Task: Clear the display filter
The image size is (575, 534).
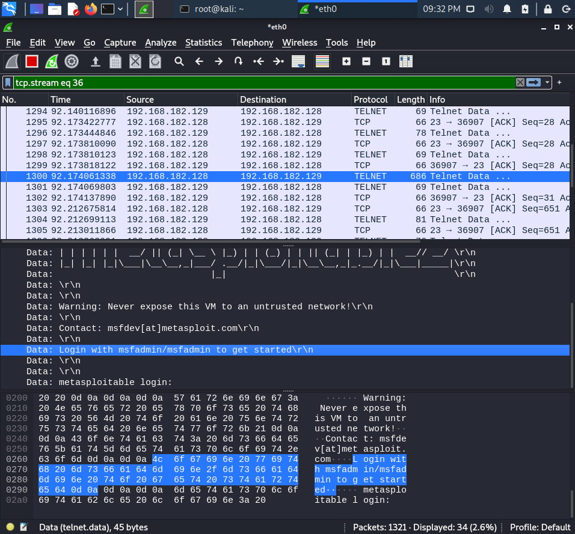Action: pyautogui.click(x=520, y=82)
